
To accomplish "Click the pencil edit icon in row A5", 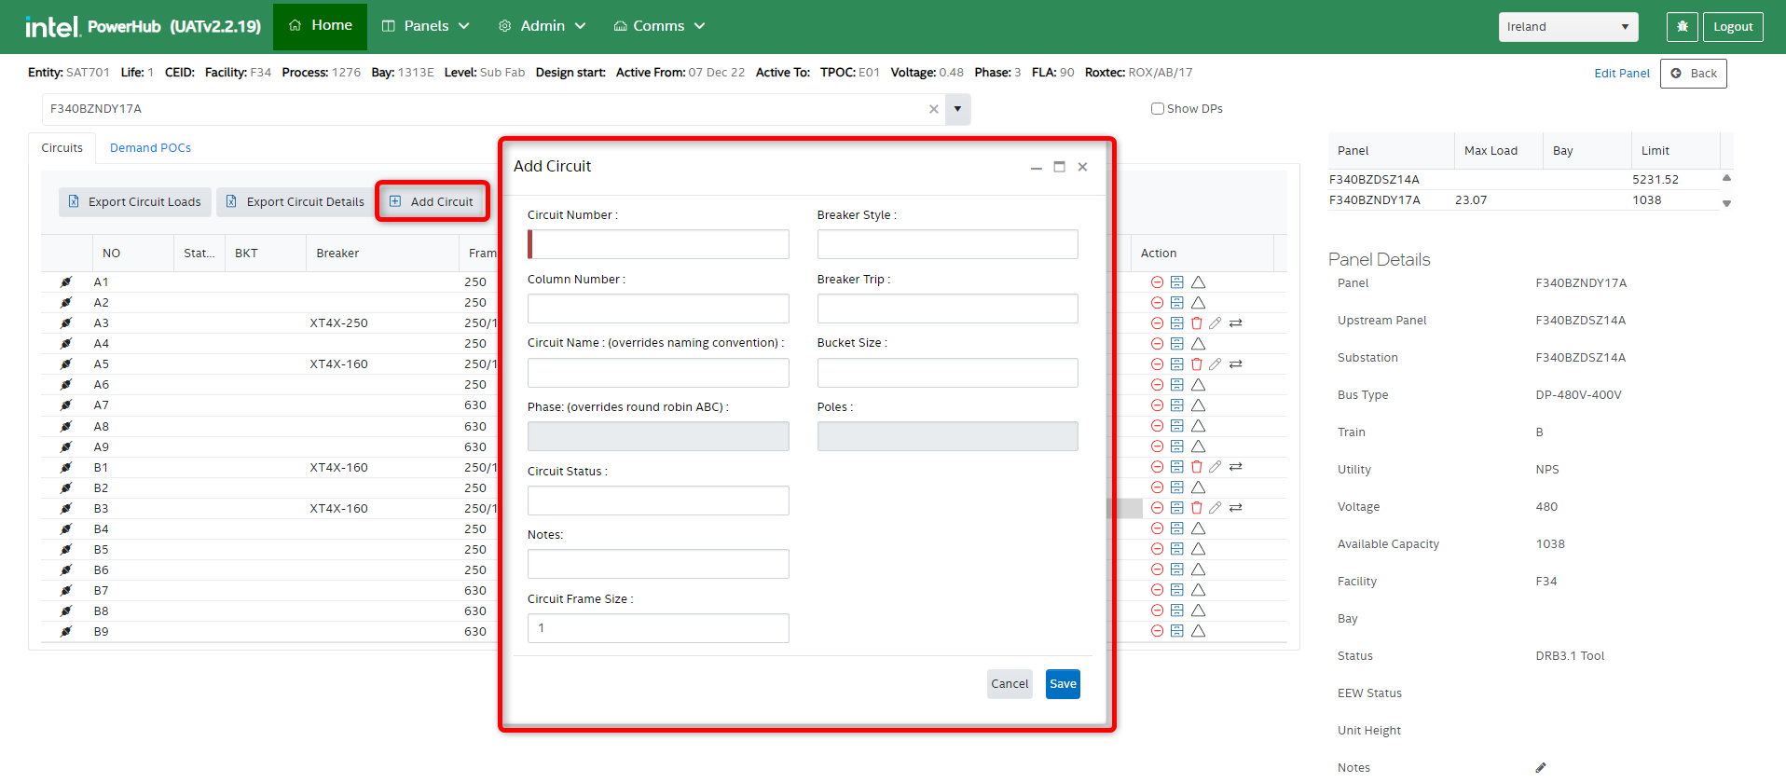I will pos(1215,364).
